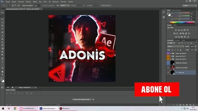Select the Crop tool
The width and height of the screenshot is (198, 111).
pyautogui.click(x=2, y=26)
